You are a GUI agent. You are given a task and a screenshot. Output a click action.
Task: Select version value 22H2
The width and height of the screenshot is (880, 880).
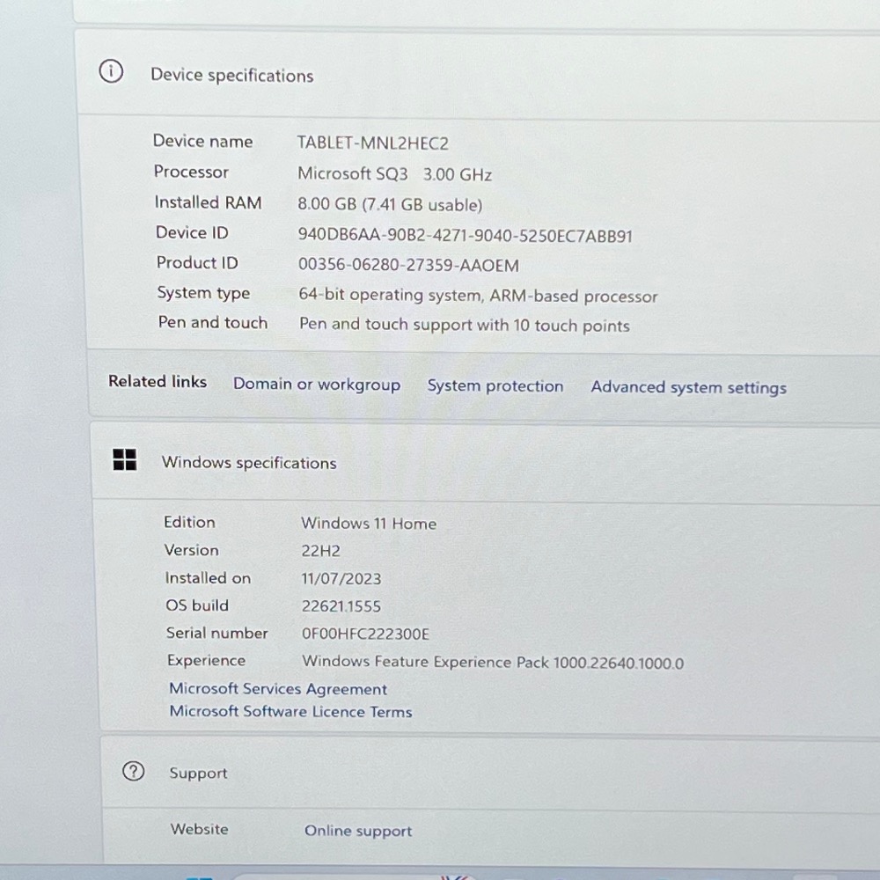click(321, 551)
